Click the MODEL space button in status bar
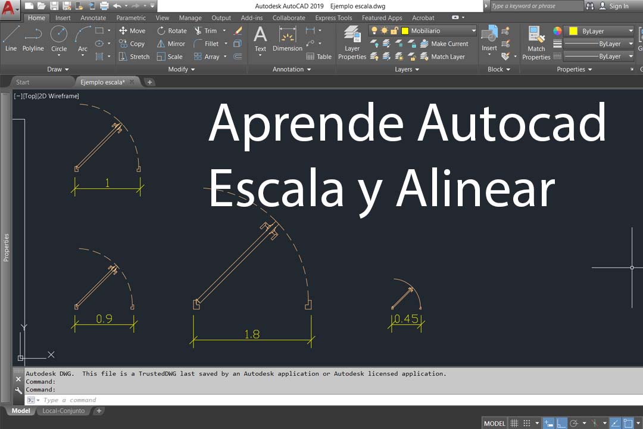This screenshot has height=429, width=643. tap(495, 423)
